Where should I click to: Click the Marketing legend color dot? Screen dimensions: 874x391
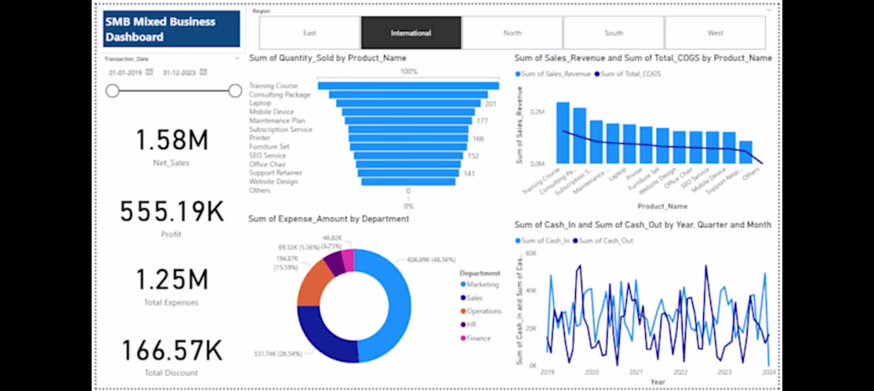click(x=462, y=285)
